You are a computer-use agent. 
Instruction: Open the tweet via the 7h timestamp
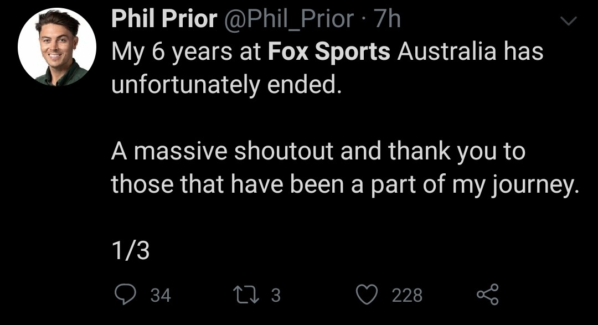(x=388, y=19)
